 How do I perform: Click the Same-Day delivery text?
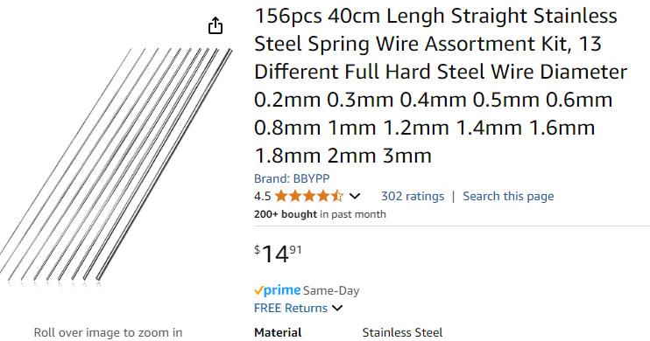pos(331,291)
